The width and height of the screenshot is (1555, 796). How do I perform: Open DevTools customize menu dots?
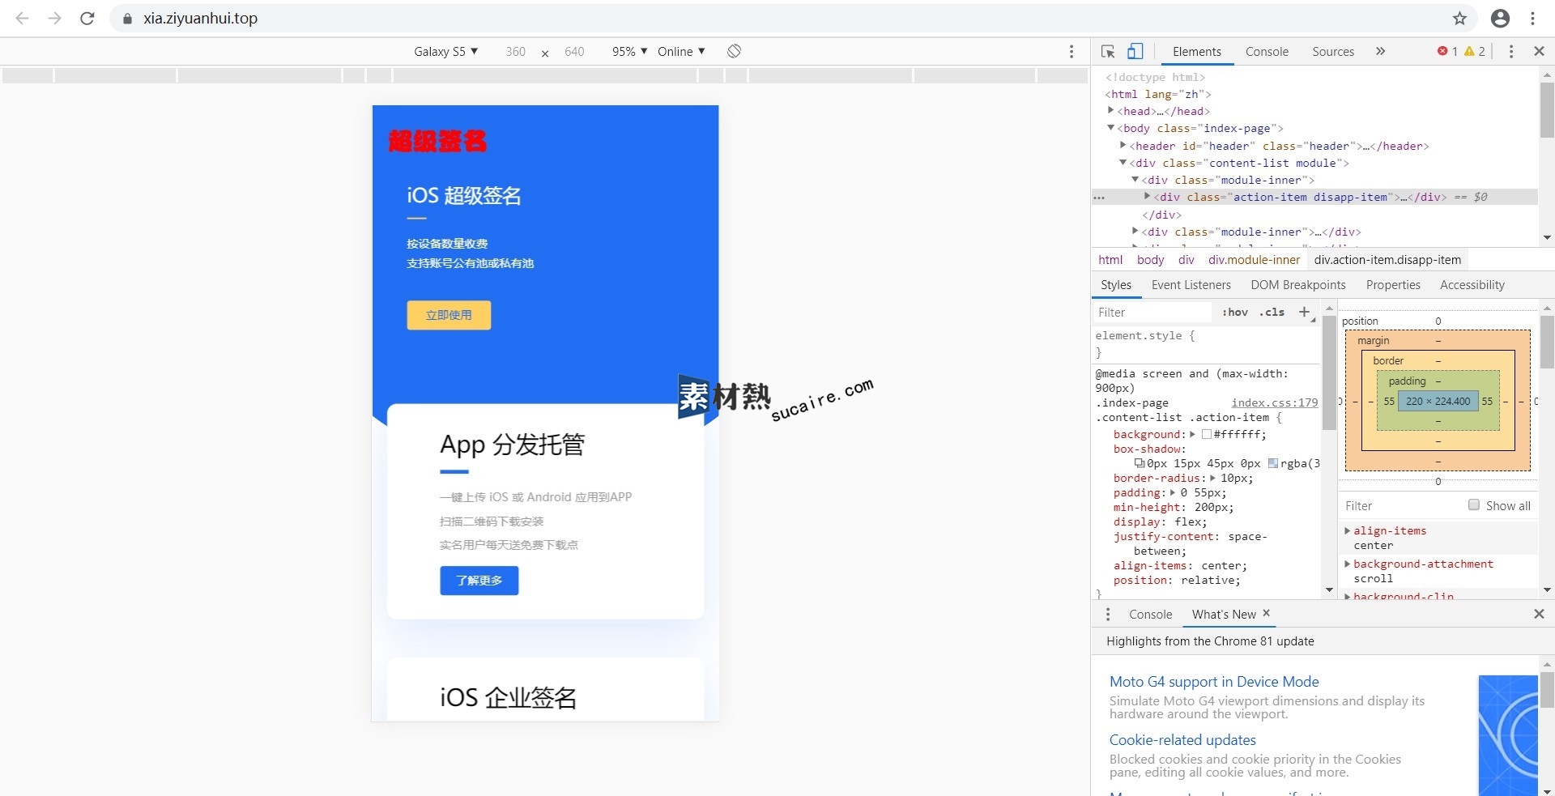(1511, 51)
